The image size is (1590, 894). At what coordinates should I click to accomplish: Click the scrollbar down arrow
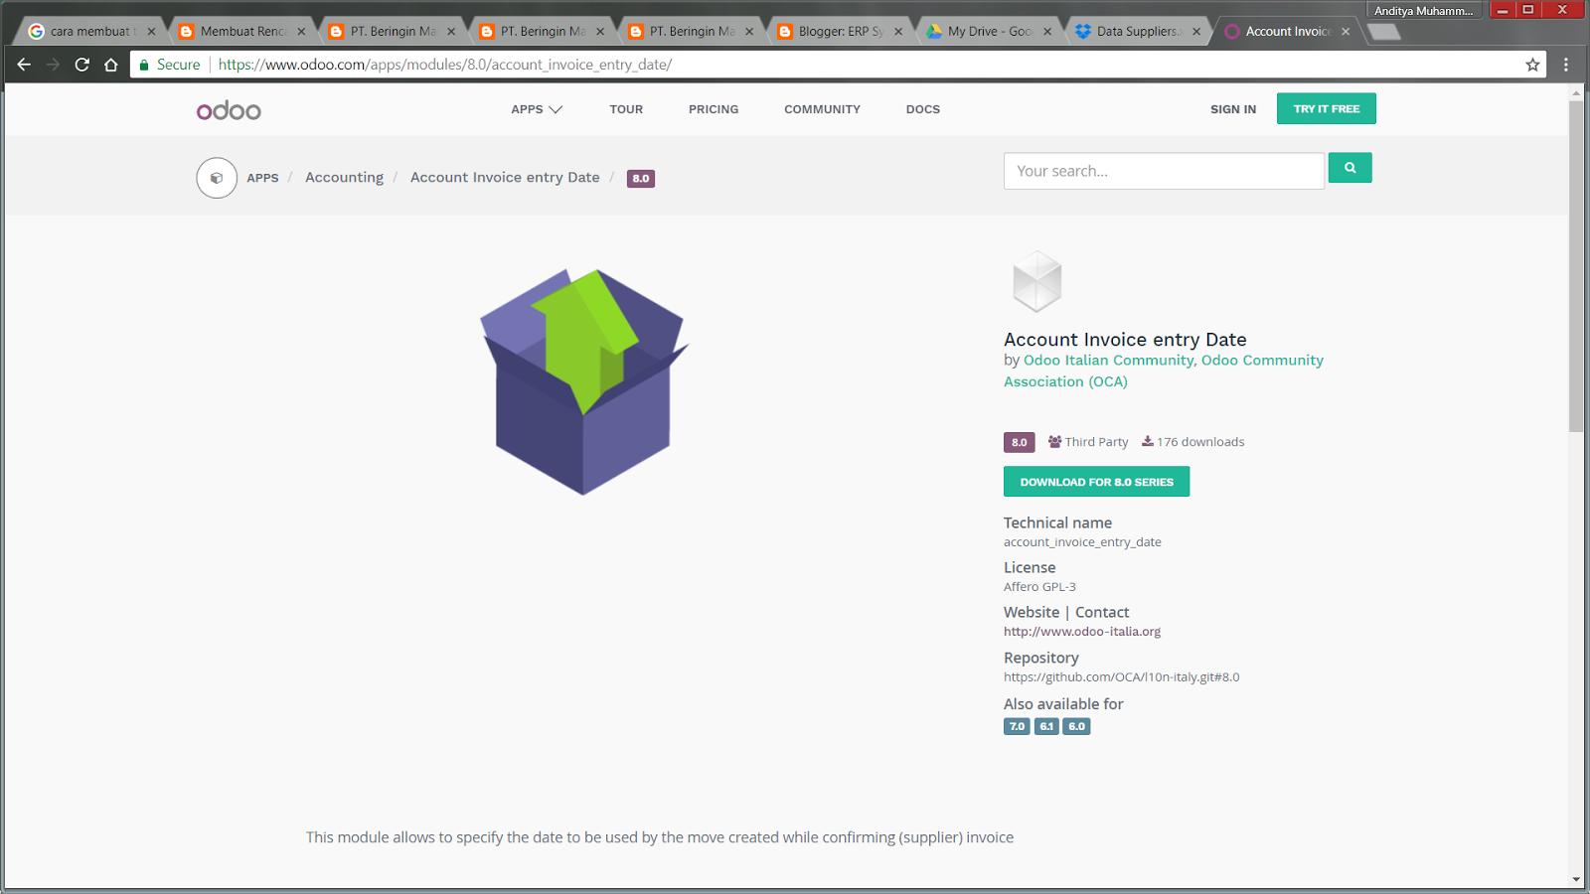1576,879
